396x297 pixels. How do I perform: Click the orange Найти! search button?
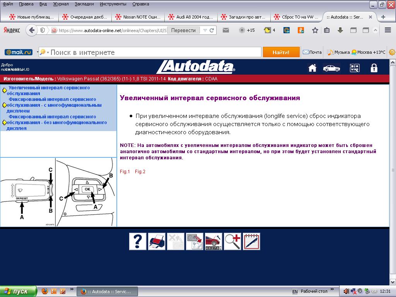click(x=281, y=52)
